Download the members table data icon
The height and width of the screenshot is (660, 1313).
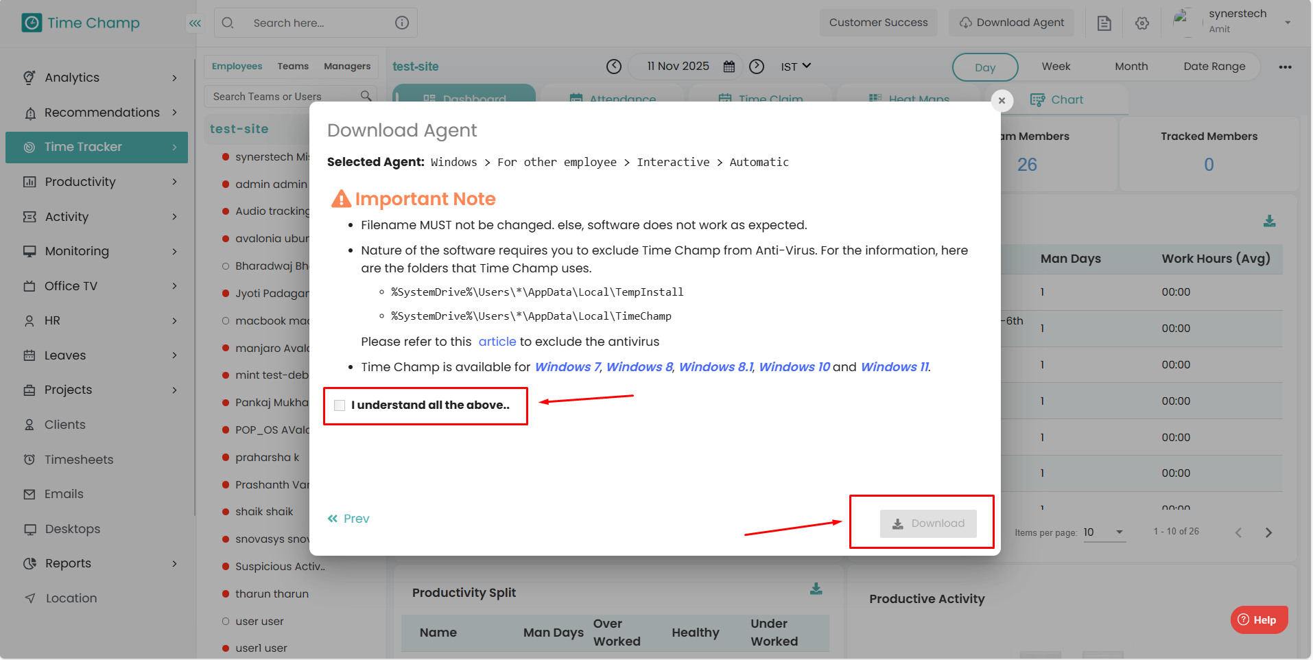click(x=1270, y=221)
